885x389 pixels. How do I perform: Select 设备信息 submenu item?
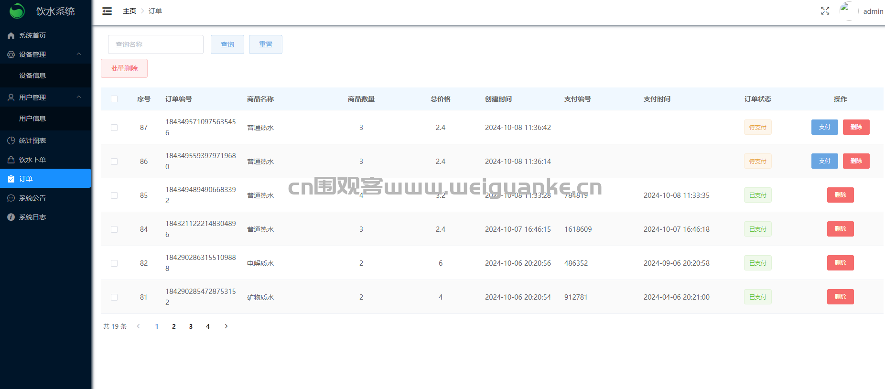coord(32,76)
